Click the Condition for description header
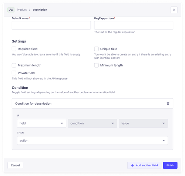 pos(92,104)
